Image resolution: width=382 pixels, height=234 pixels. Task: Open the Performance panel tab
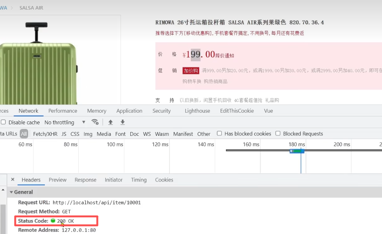coord(63,111)
